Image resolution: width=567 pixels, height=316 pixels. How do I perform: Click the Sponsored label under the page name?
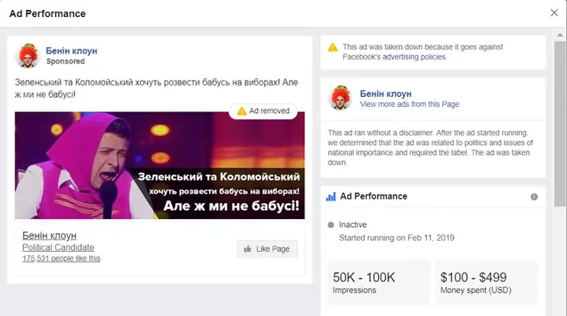(65, 61)
